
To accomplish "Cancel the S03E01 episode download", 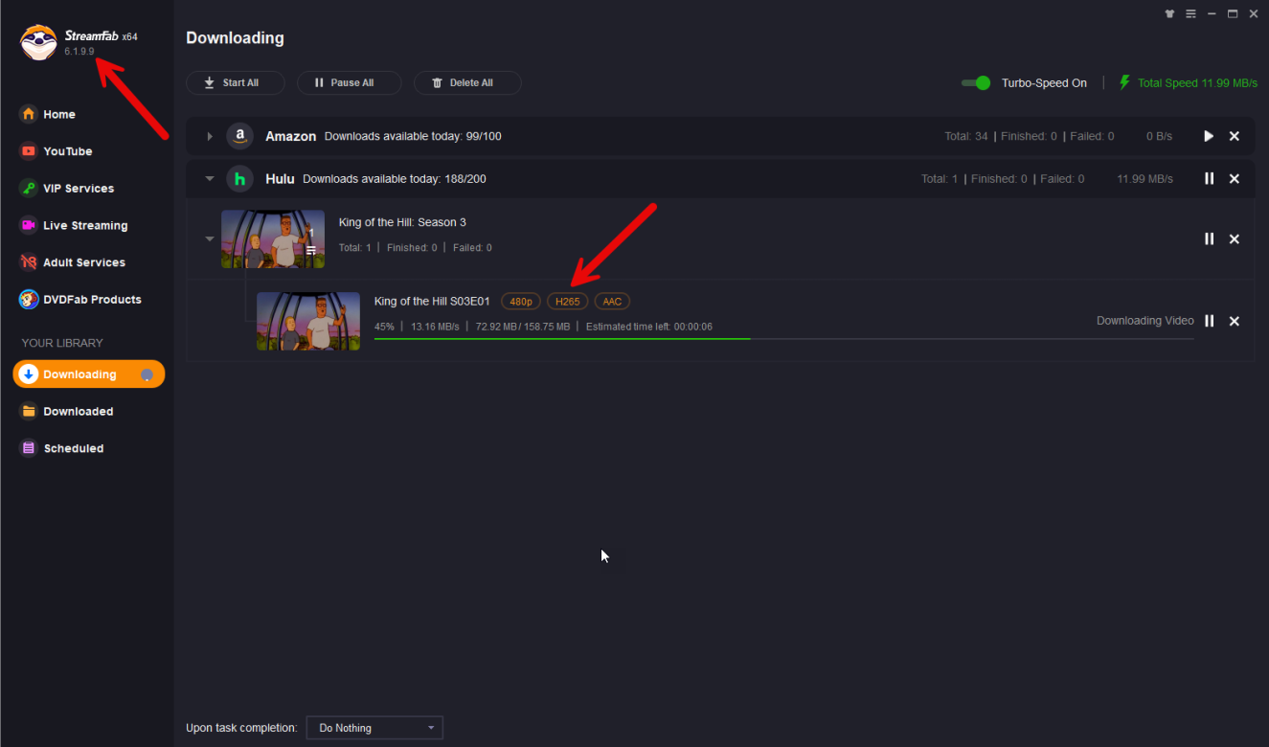I will click(1235, 321).
